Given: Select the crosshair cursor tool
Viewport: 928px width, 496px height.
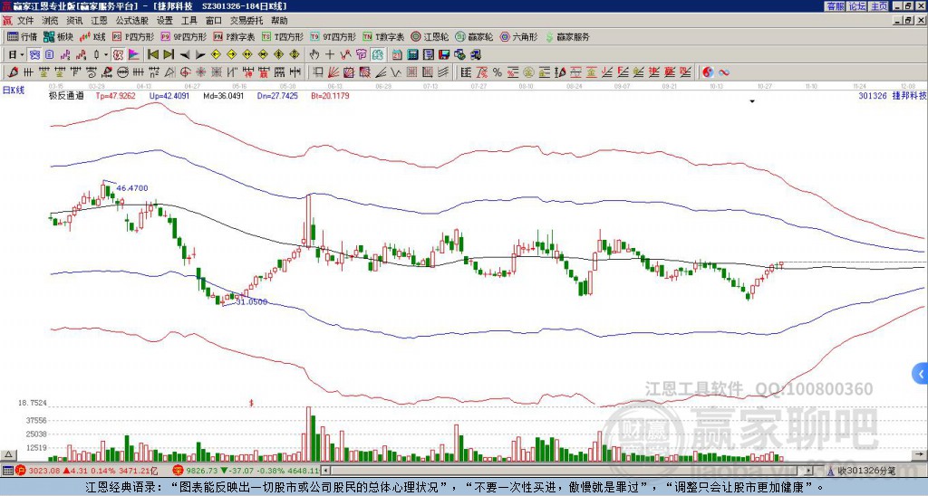Looking at the screenshot, I should click(x=330, y=55).
